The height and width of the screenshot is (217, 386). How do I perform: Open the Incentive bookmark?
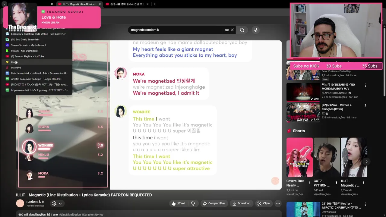[x=37, y=68]
